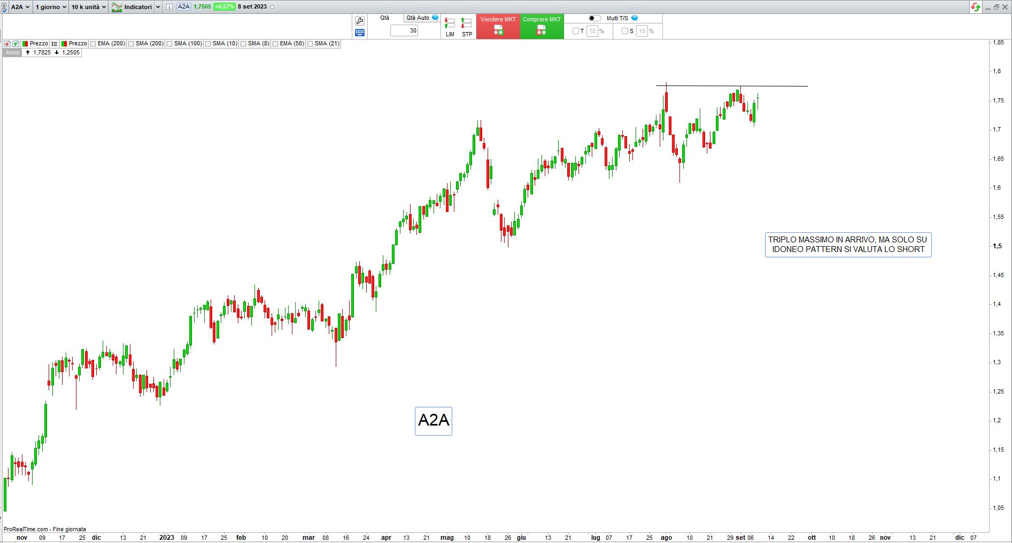1012x543 pixels.
Task: Check the T take-profit checkbox
Action: (576, 31)
